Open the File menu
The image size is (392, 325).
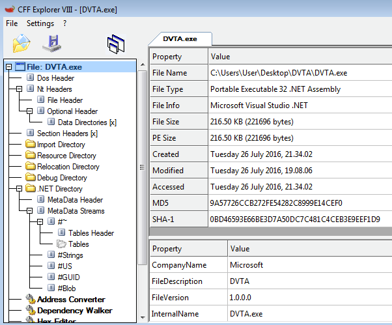[x=12, y=23]
